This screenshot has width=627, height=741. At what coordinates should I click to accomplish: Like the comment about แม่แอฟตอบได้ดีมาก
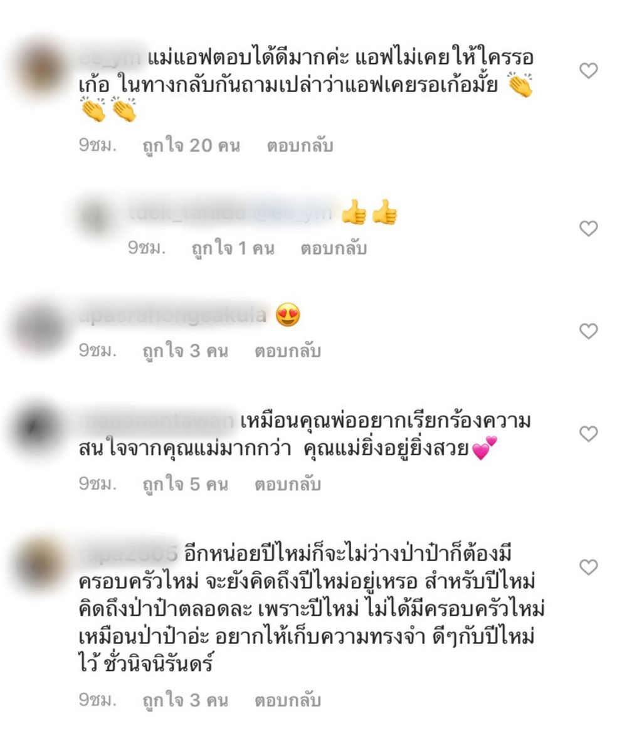click(588, 70)
